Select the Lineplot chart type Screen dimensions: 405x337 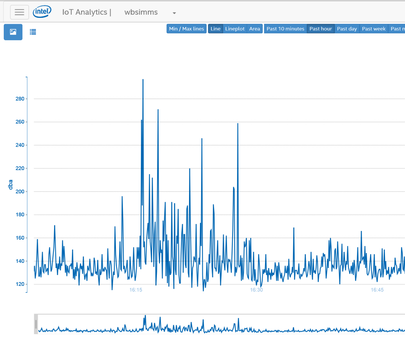[235, 29]
